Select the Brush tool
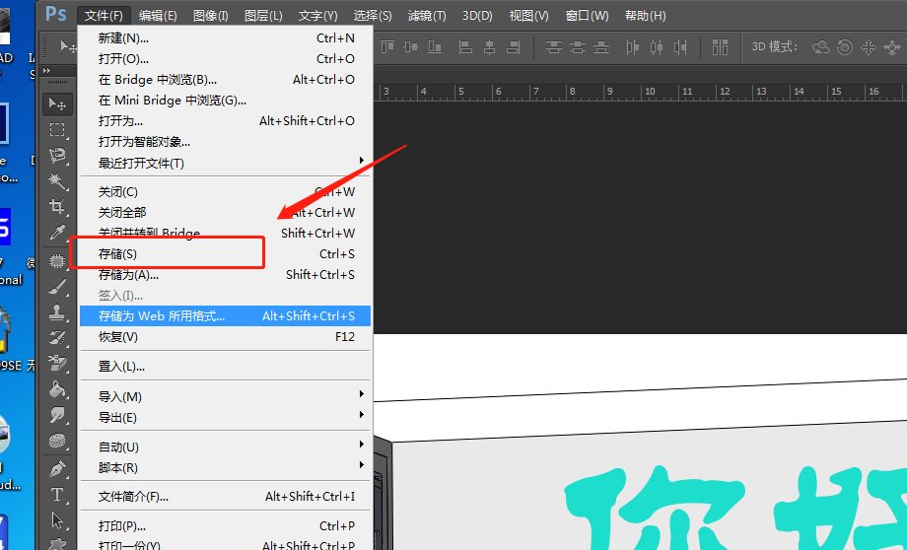Image resolution: width=907 pixels, height=550 pixels. [x=57, y=287]
